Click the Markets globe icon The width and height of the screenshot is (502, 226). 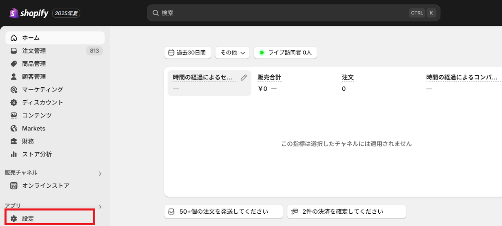tap(14, 129)
